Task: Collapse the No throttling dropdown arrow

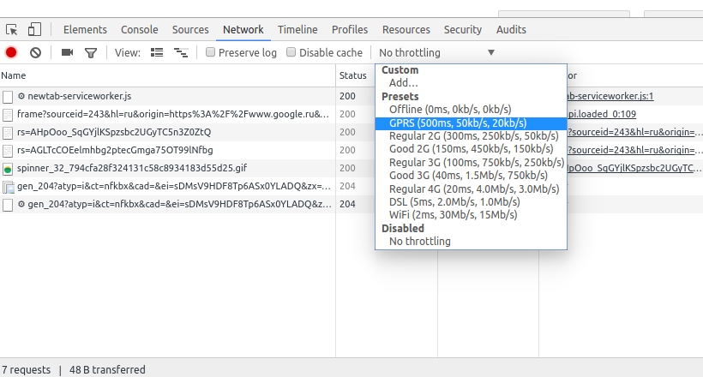Action: (491, 52)
